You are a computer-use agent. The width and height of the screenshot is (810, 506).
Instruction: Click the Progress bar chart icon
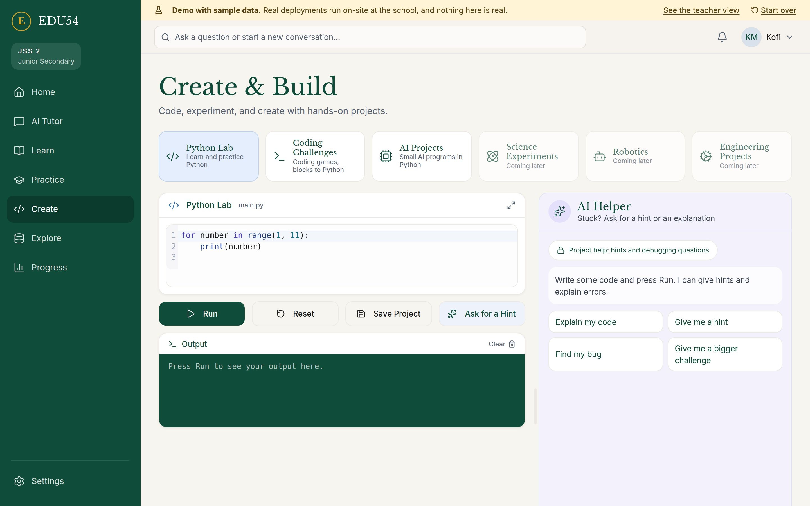click(19, 267)
